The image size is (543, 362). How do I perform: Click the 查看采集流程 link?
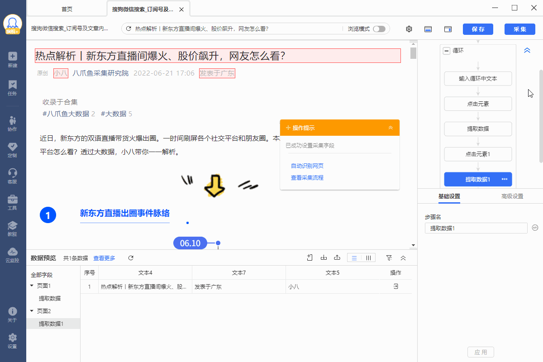307,178
